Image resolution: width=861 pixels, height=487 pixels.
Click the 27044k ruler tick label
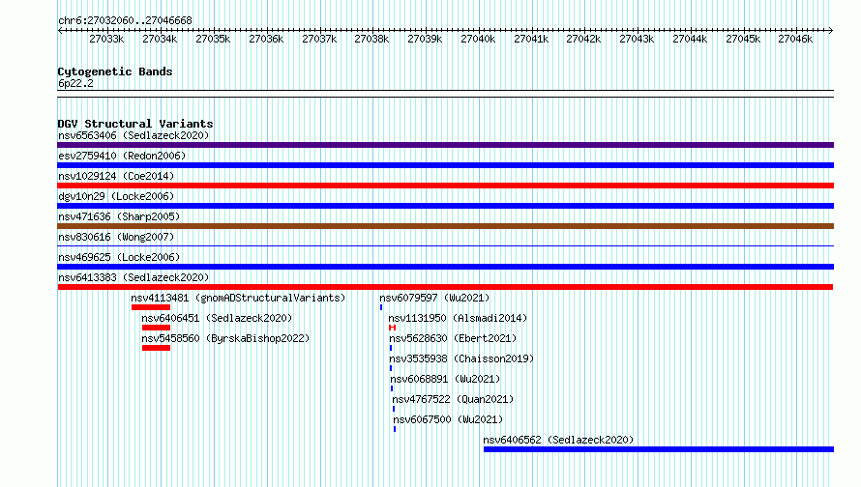[690, 39]
